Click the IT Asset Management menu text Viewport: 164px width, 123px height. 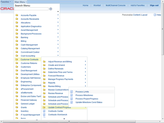point(30,115)
